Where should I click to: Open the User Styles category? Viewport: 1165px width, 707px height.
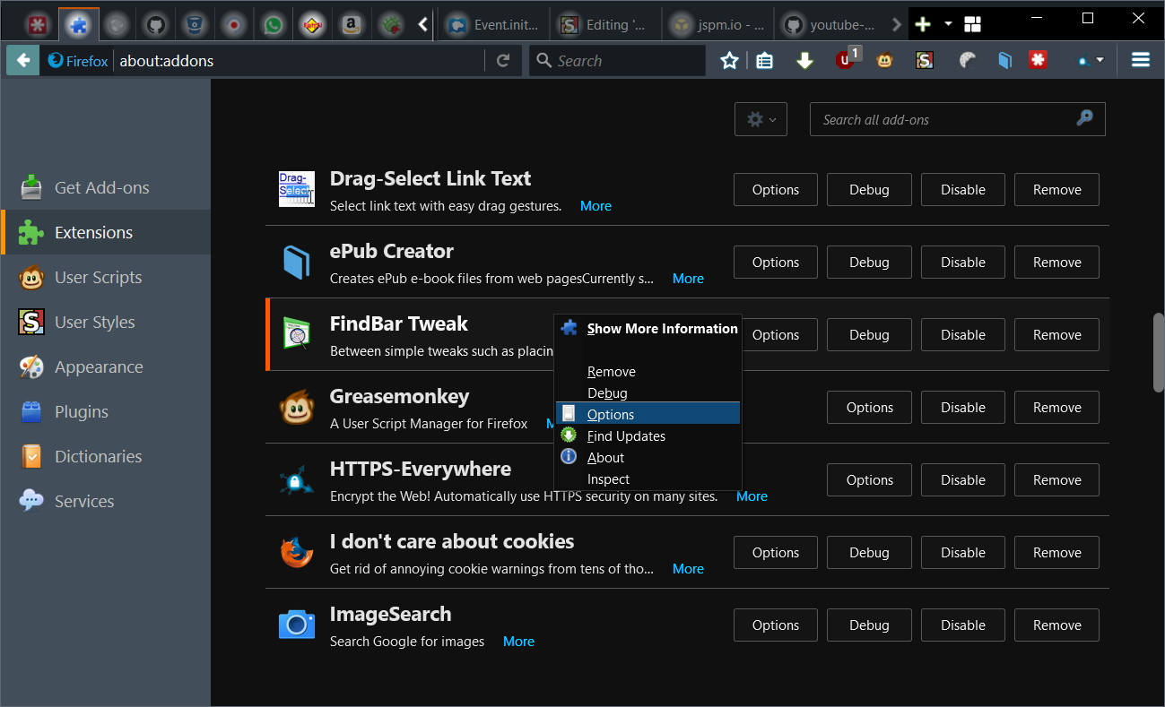(106, 322)
